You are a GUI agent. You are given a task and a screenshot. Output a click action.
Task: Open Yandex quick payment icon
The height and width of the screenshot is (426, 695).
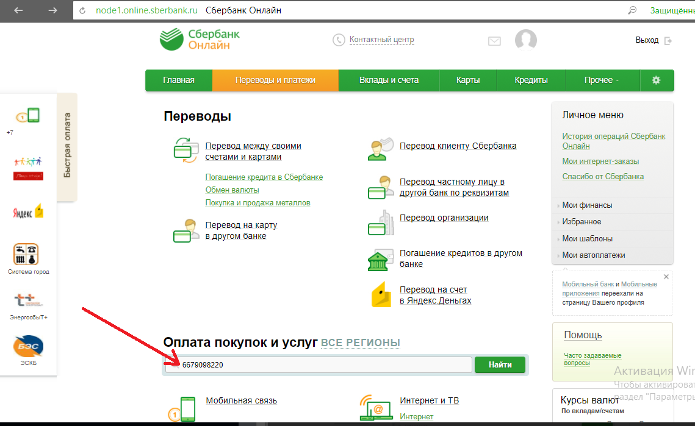[28, 211]
